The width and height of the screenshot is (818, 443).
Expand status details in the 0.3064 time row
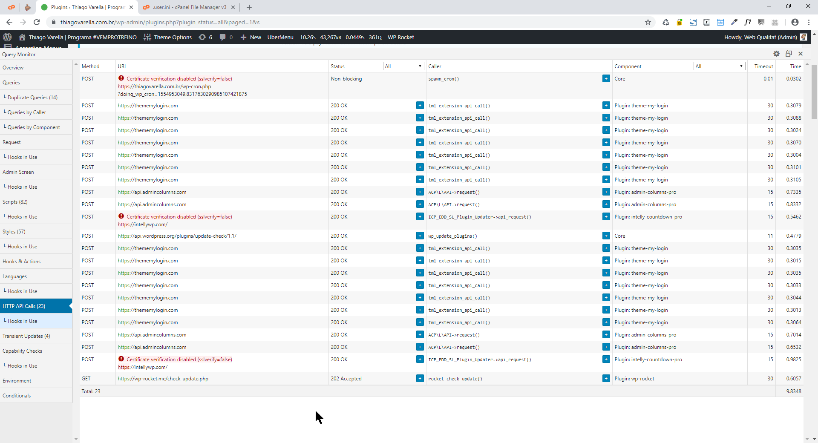420,322
